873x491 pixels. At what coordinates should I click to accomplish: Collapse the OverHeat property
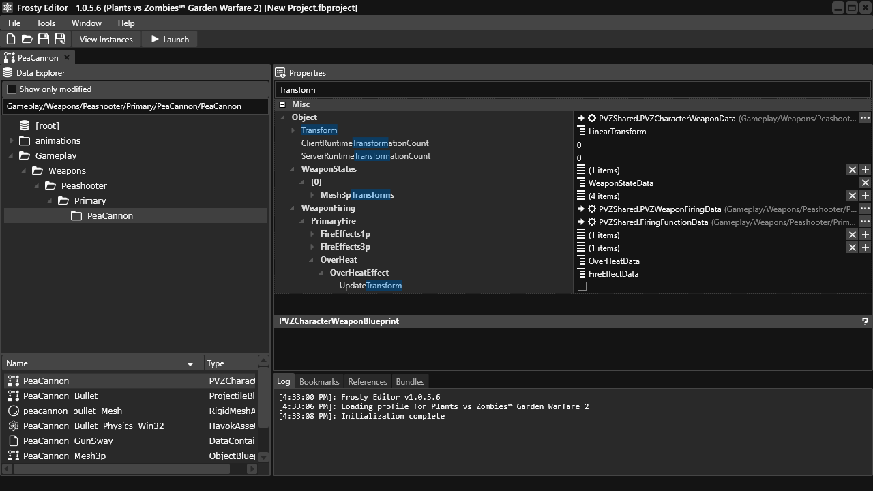tap(312, 260)
